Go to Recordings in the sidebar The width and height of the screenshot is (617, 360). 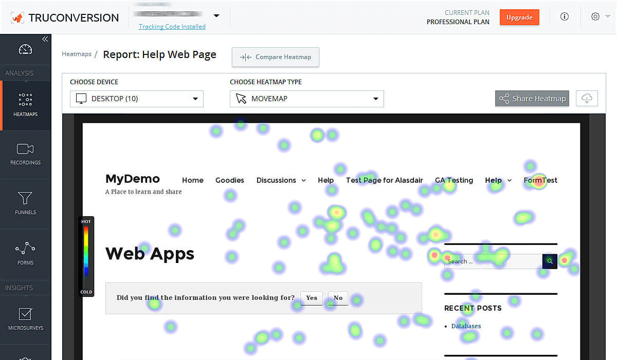click(x=25, y=154)
